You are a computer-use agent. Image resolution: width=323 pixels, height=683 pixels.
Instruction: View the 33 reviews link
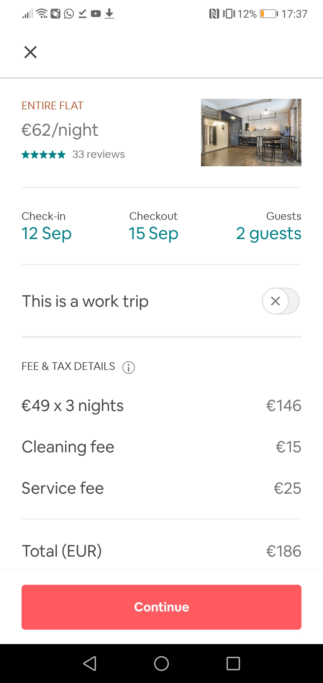[98, 154]
